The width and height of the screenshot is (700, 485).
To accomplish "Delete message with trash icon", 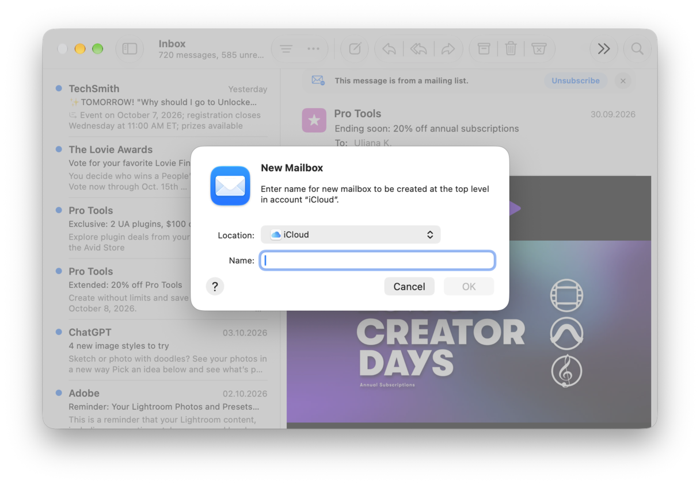I will pos(511,49).
